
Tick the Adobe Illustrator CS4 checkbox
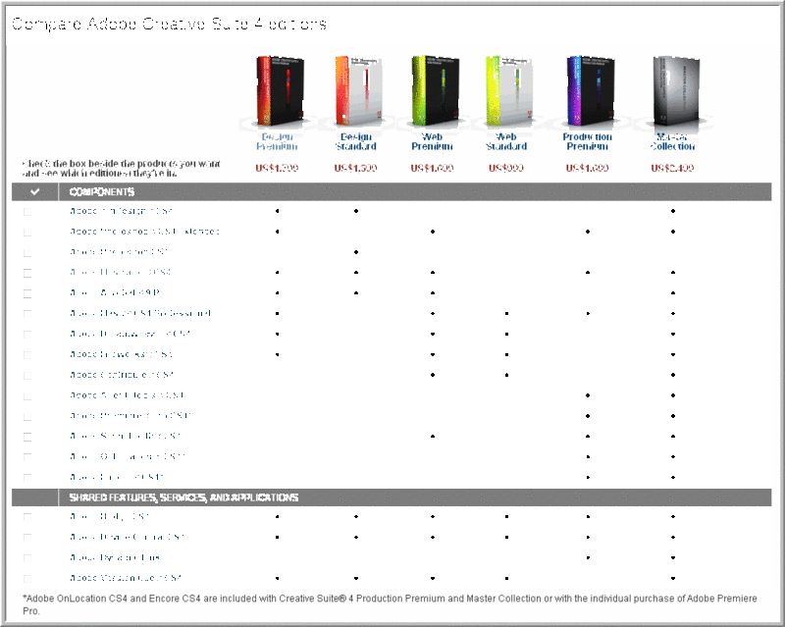[27, 273]
